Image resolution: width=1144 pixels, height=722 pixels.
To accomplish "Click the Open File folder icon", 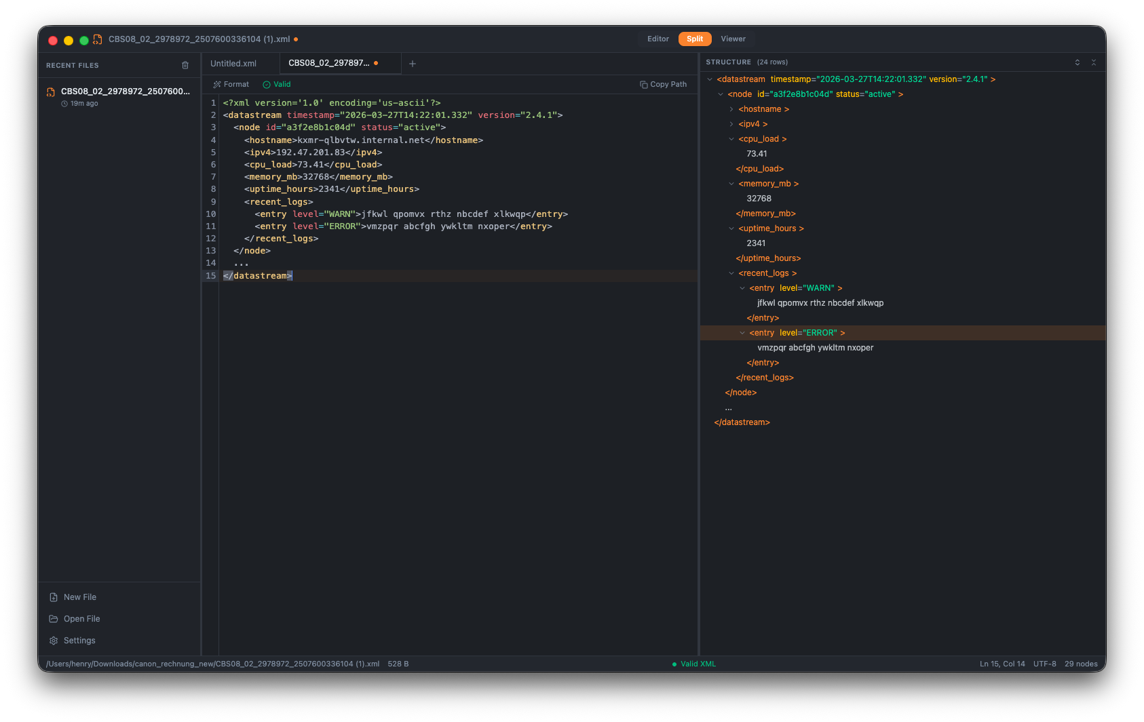I will (x=54, y=618).
